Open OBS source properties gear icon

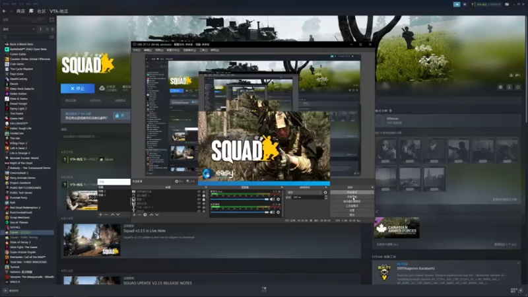pos(145,214)
